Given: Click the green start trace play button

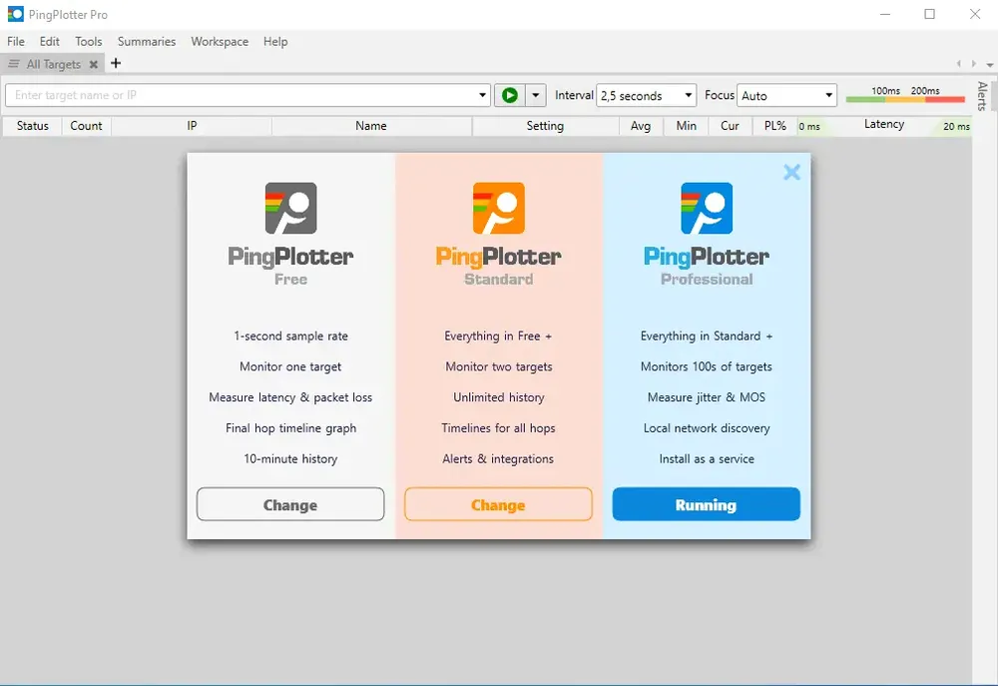Looking at the screenshot, I should (510, 96).
